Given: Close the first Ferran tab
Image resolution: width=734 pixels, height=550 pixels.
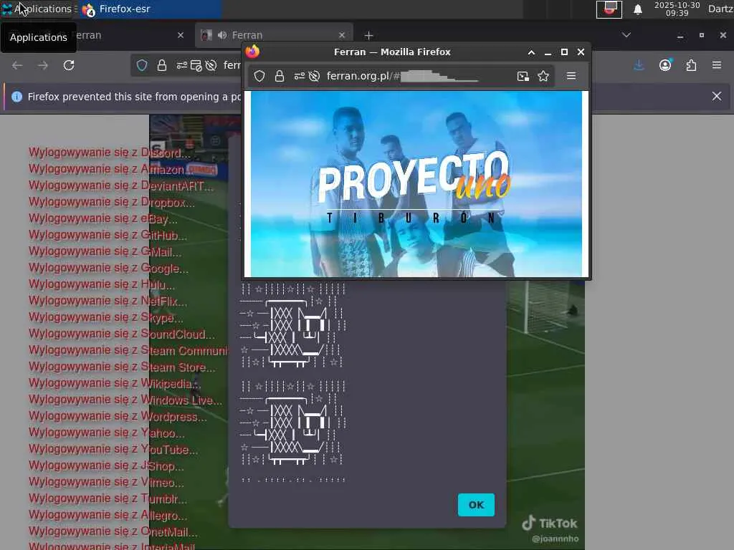Looking at the screenshot, I should click(x=181, y=35).
